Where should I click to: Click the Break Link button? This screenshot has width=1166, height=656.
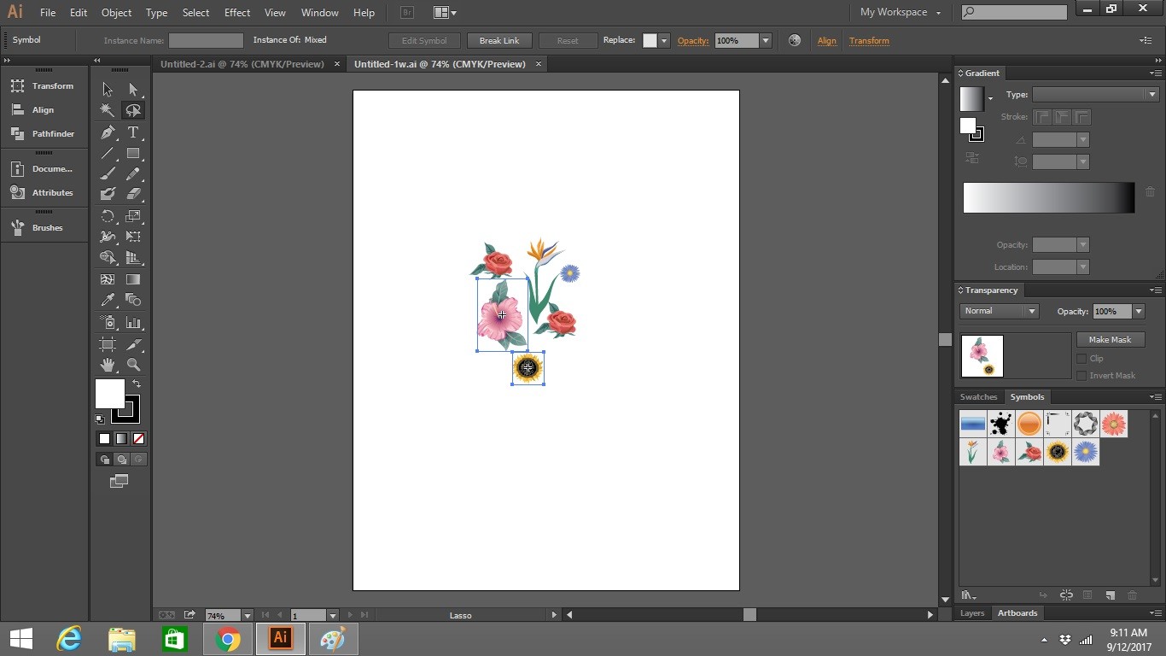498,40
